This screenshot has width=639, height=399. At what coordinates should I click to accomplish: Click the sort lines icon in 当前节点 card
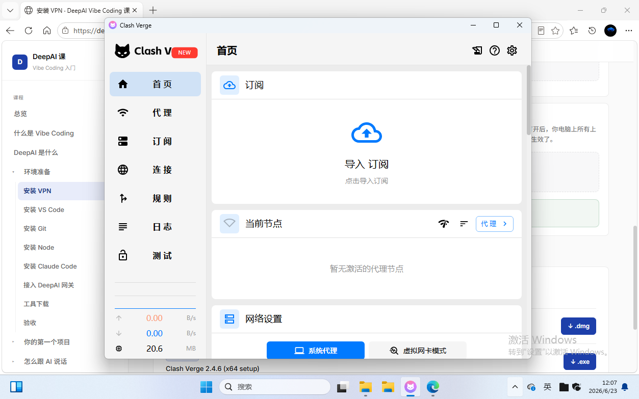point(464,224)
